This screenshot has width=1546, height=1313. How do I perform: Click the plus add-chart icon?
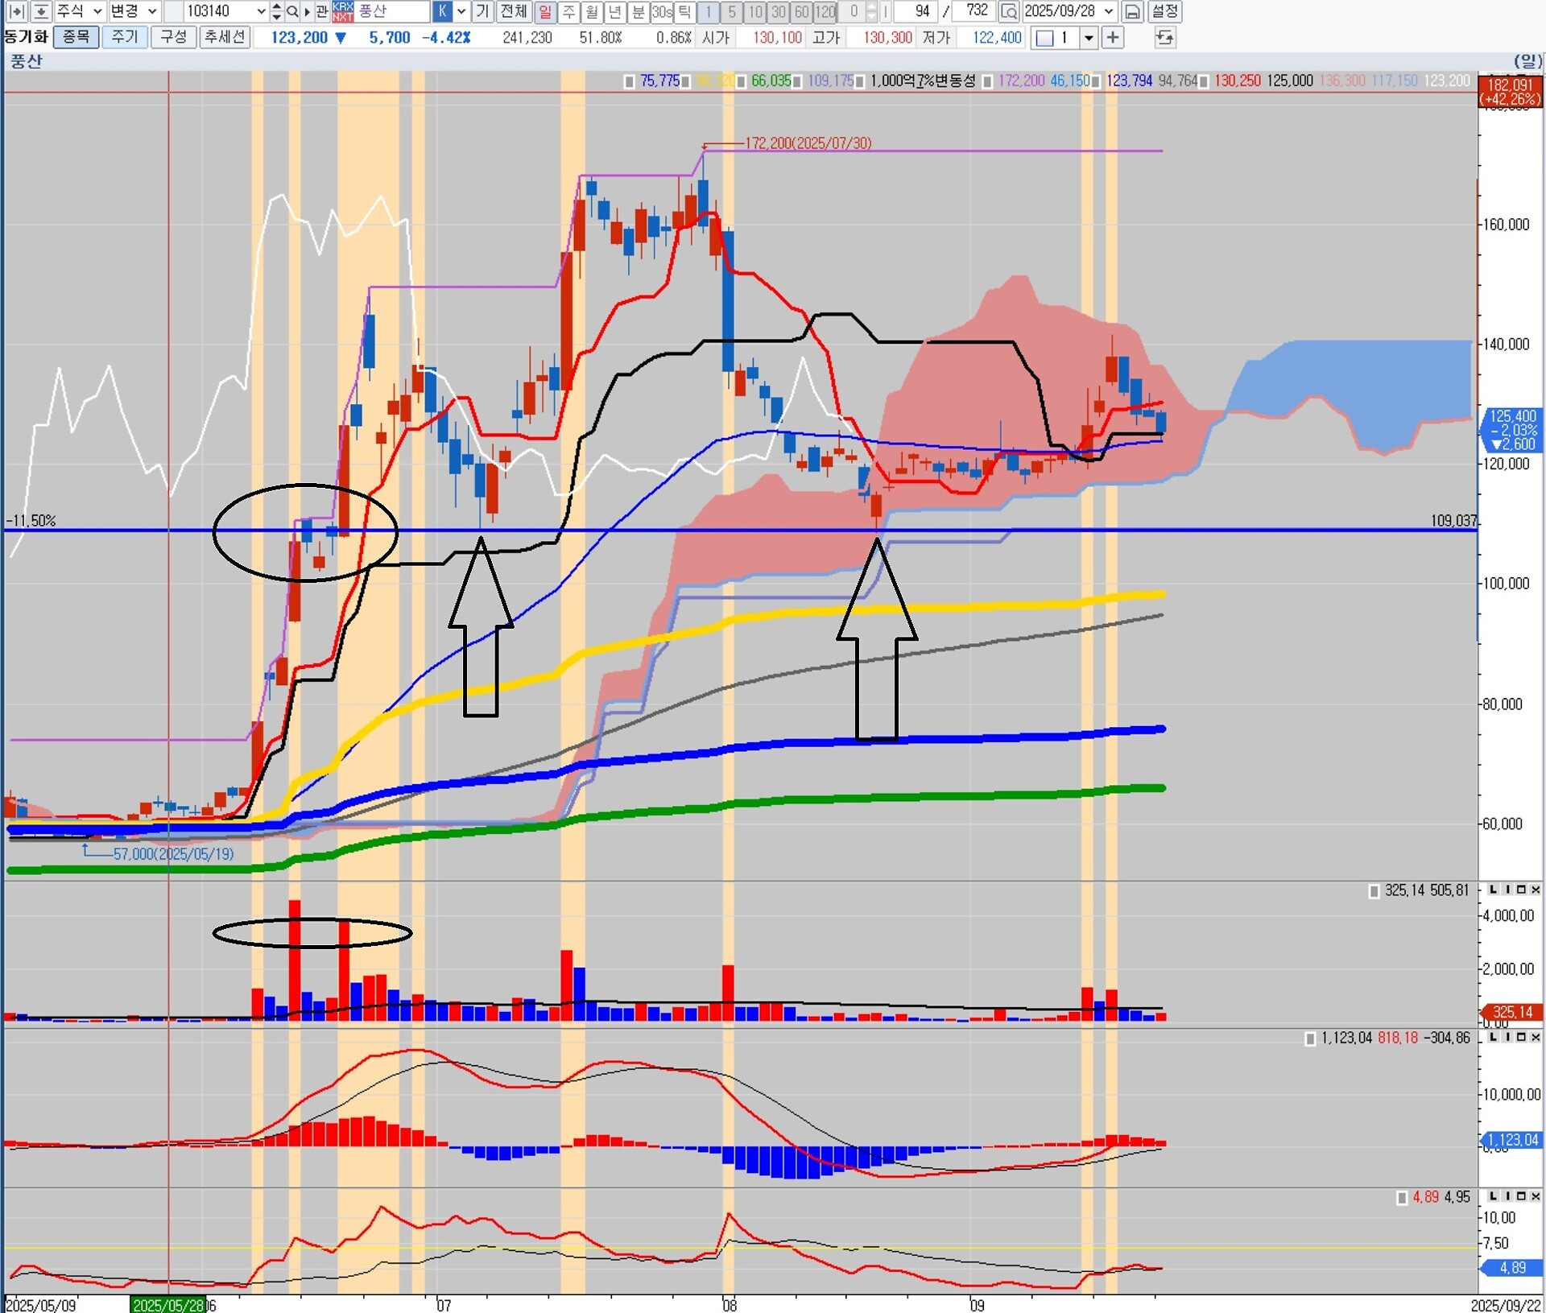tap(1113, 37)
